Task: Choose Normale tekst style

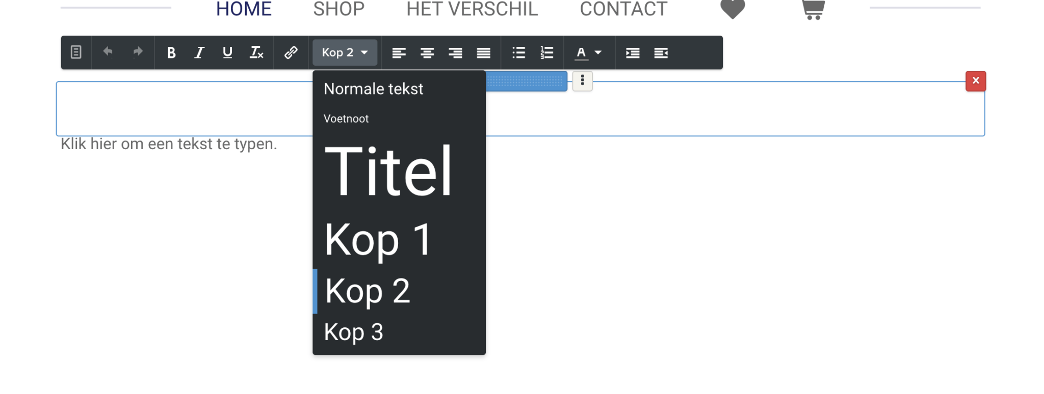Action: coord(373,89)
